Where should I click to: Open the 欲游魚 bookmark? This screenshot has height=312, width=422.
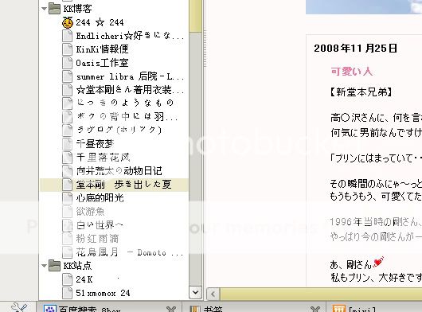click(x=90, y=212)
